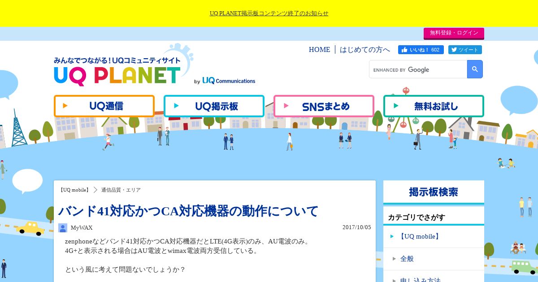538x282 pixels.
Task: Click the magnifier search submit icon
Action: click(475, 69)
